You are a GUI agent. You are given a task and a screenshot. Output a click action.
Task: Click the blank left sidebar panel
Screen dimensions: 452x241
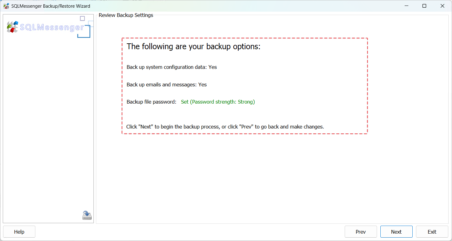coord(48,129)
